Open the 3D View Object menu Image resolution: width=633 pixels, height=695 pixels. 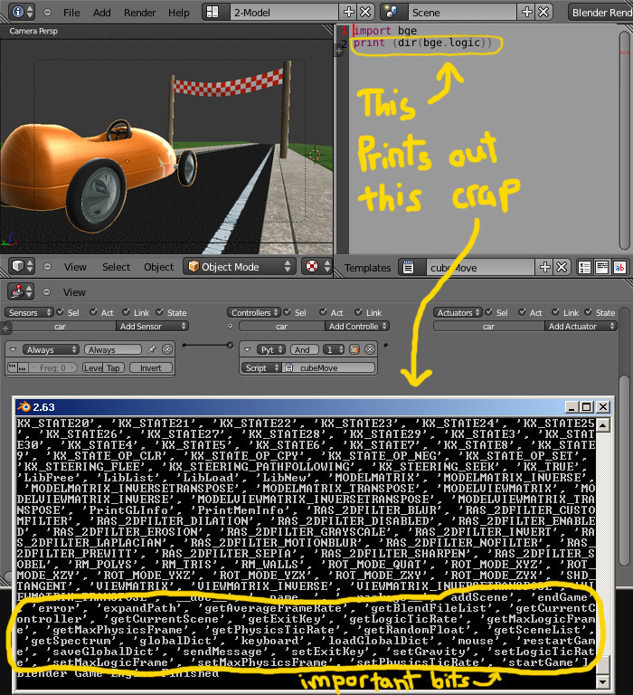[158, 267]
